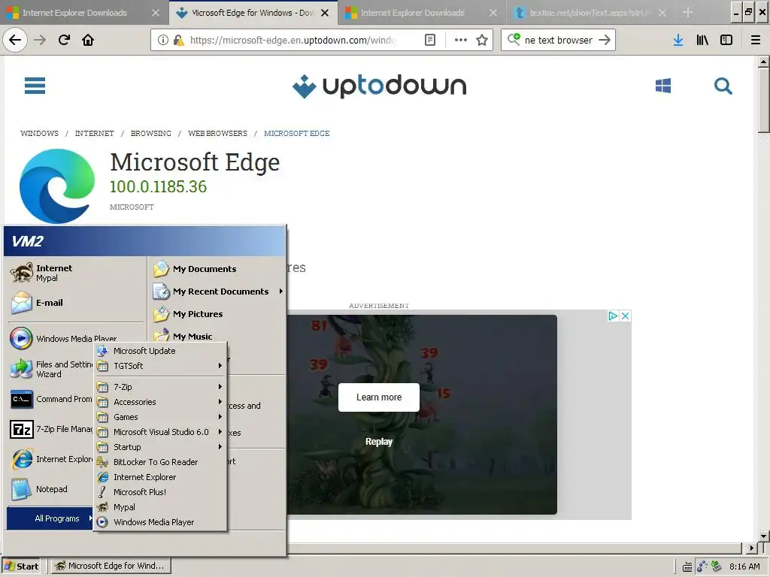This screenshot has width=770, height=577.
Task: Open Uptodown search magnifier
Action: click(723, 86)
